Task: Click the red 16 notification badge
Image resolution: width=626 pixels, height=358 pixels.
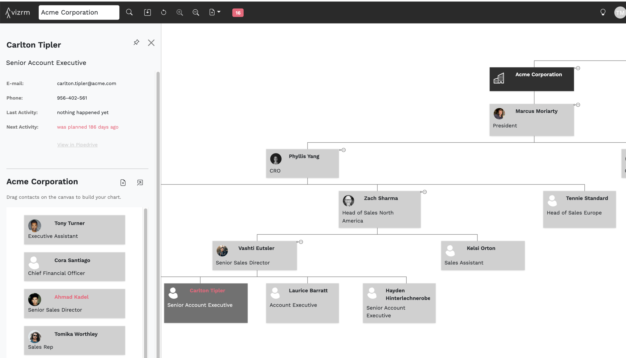Action: (238, 13)
